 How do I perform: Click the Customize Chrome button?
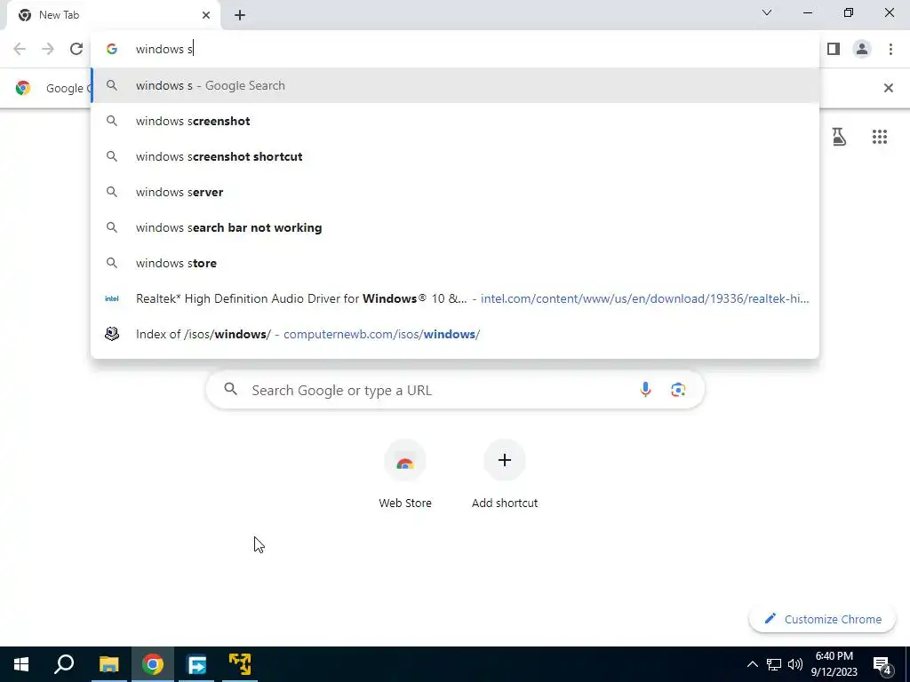tap(822, 619)
